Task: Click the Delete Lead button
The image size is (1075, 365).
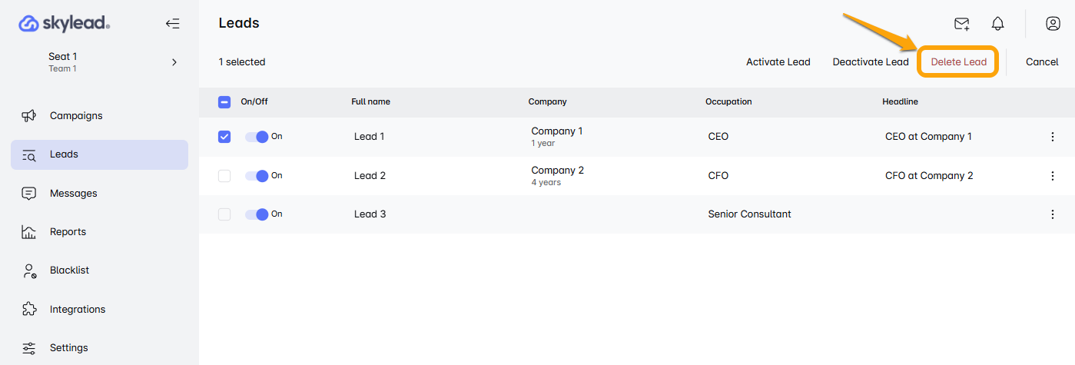Action: pyautogui.click(x=958, y=62)
